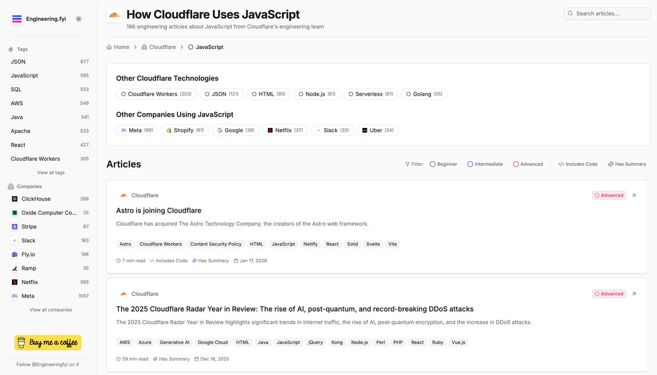This screenshot has height=375, width=657.
Task: Click the Cloudflare author icon on Astro article
Action: click(124, 195)
